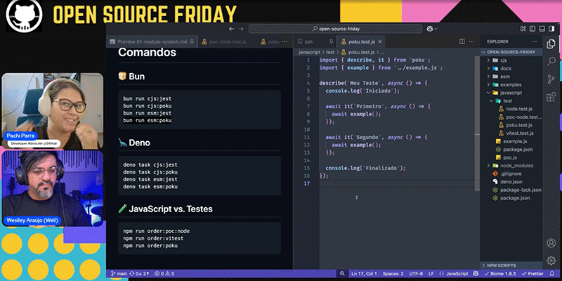Click the Manage gear icon
This screenshot has height=281, width=562.
550,260
